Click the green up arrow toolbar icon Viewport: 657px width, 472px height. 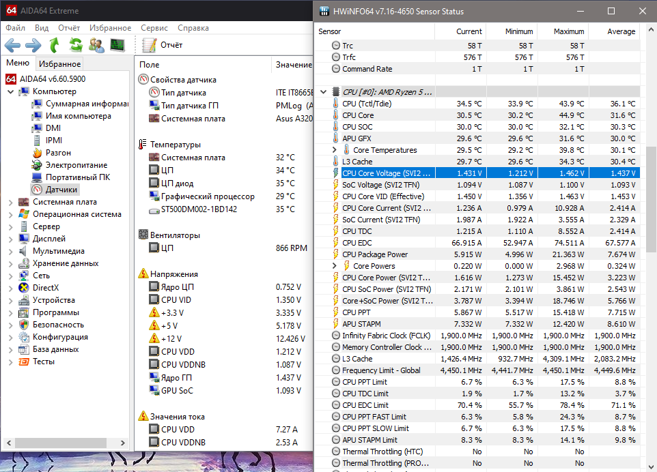(54, 45)
